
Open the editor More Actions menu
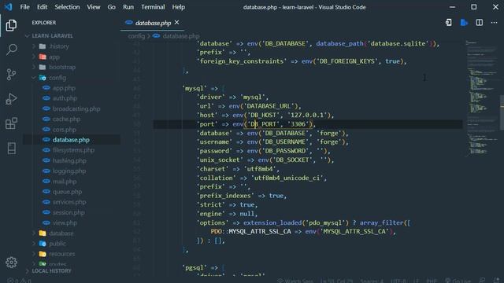[x=494, y=23]
